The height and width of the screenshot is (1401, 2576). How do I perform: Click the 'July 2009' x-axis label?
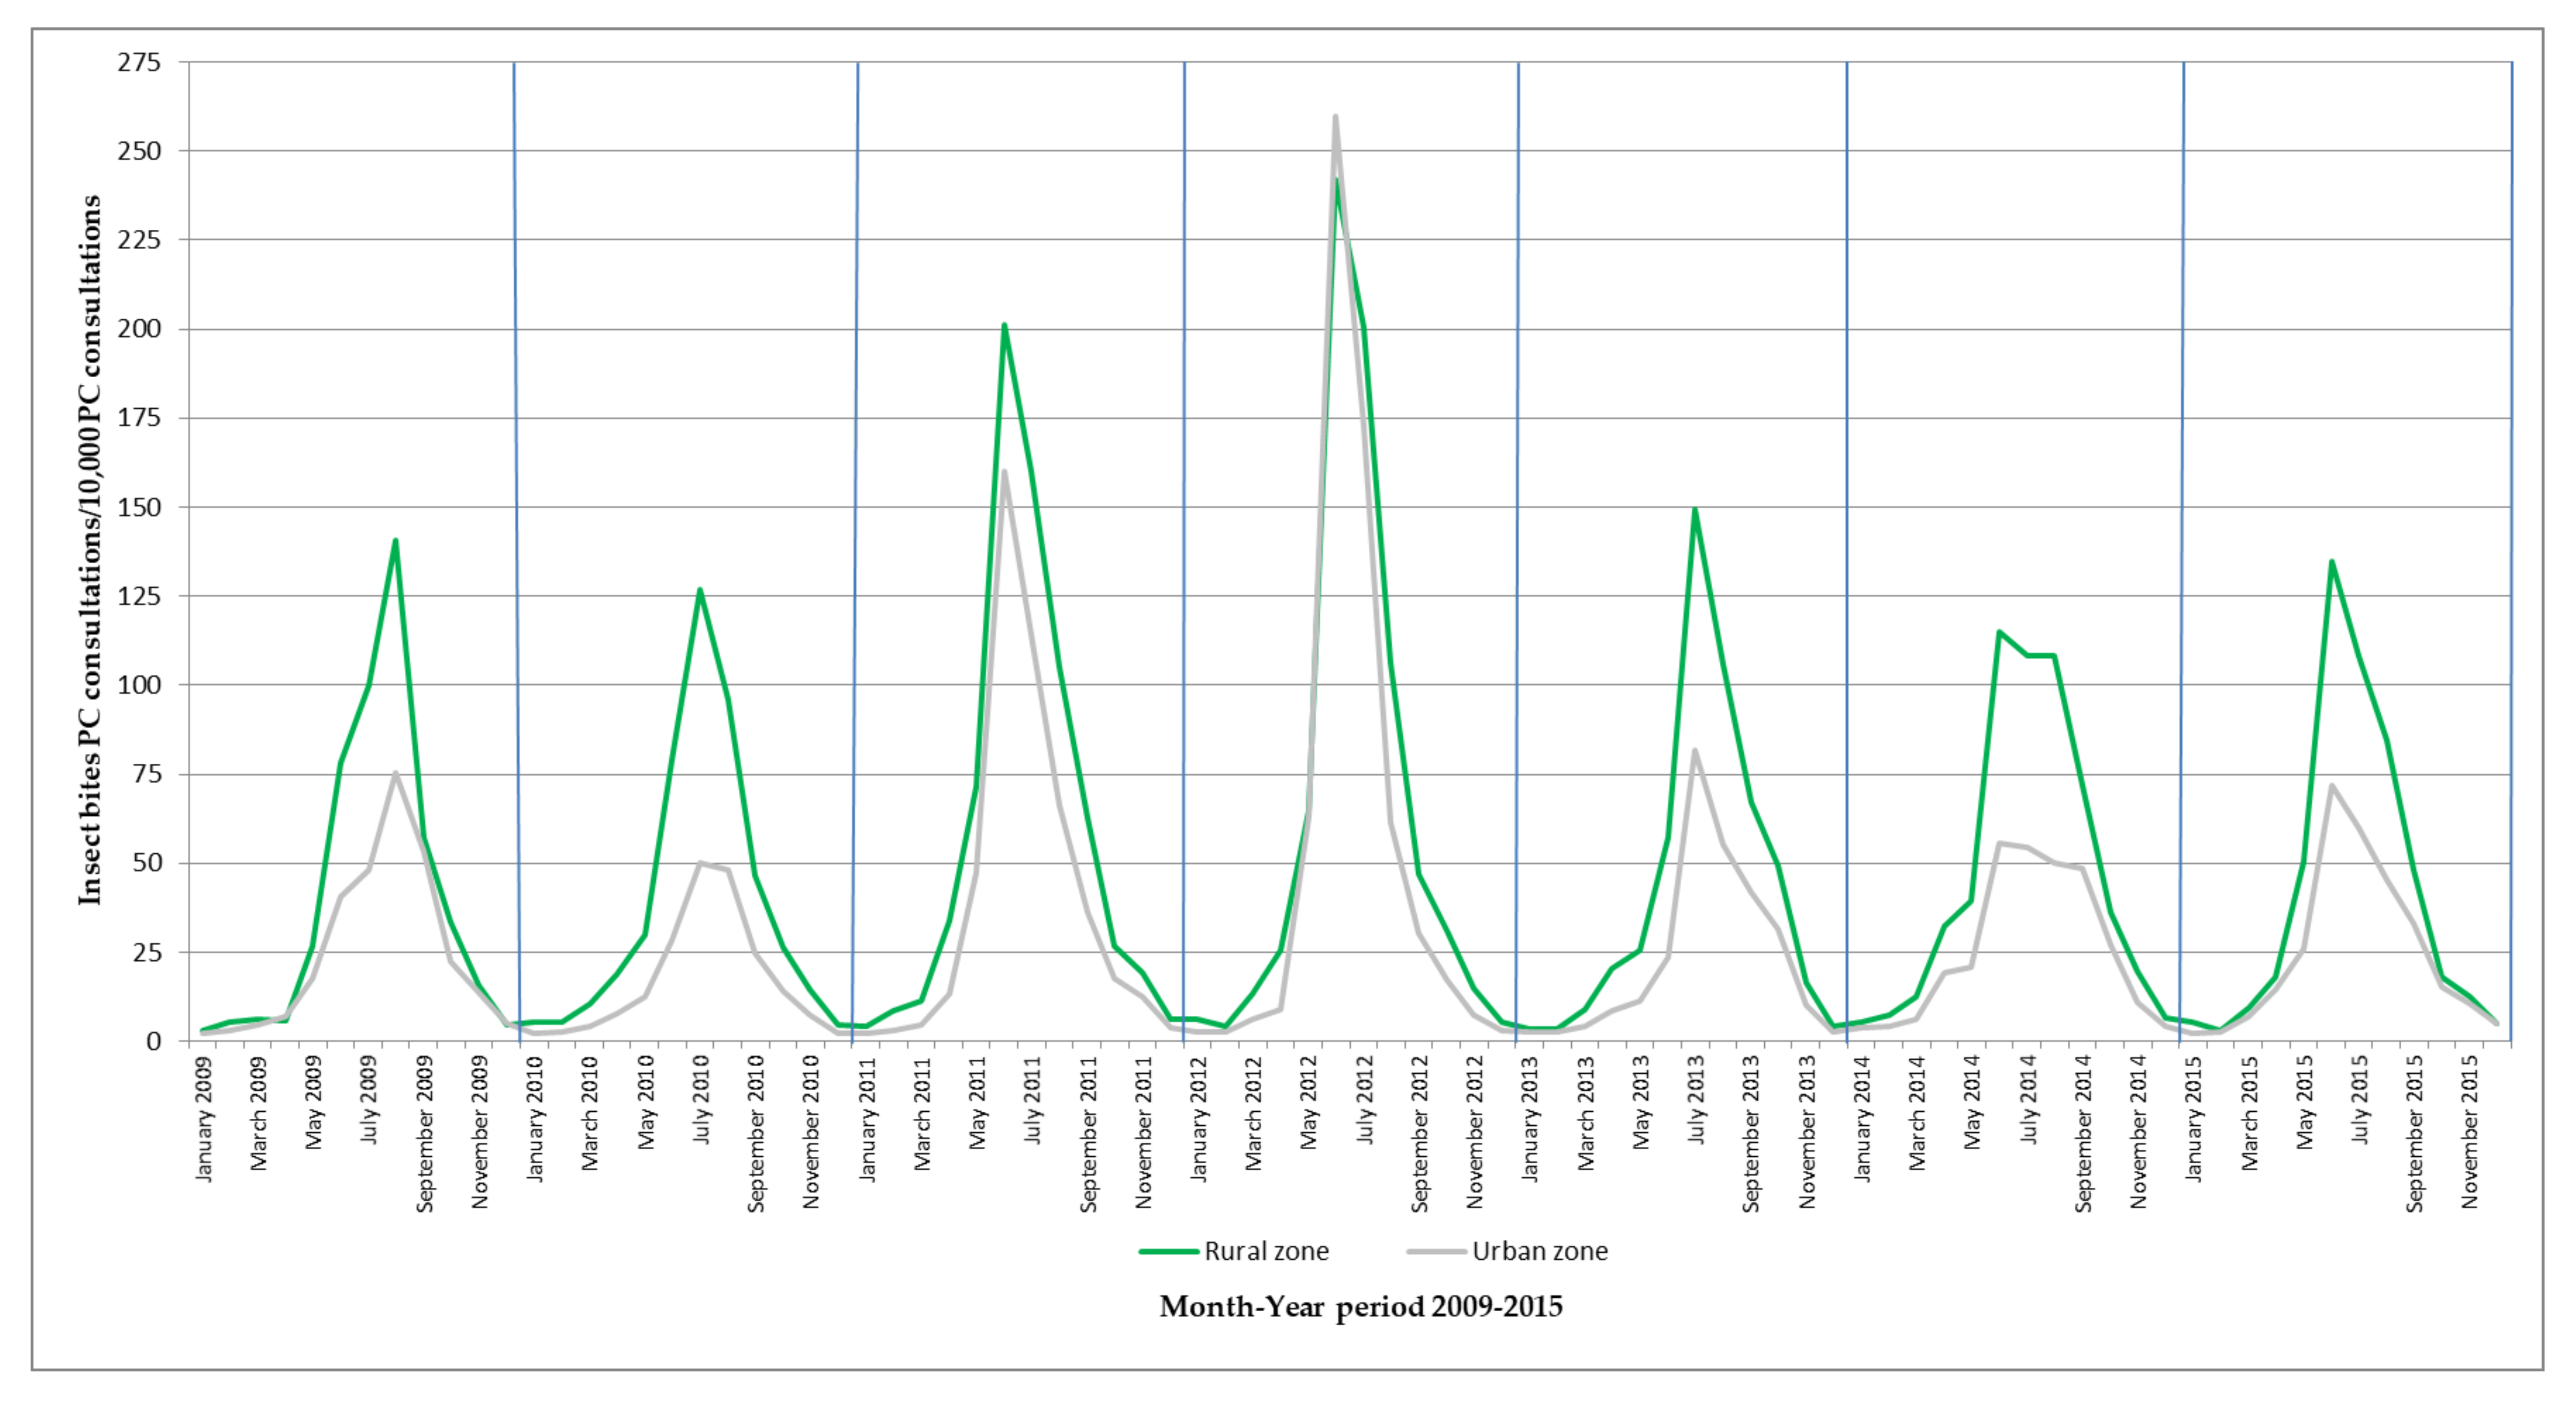coord(369,1101)
